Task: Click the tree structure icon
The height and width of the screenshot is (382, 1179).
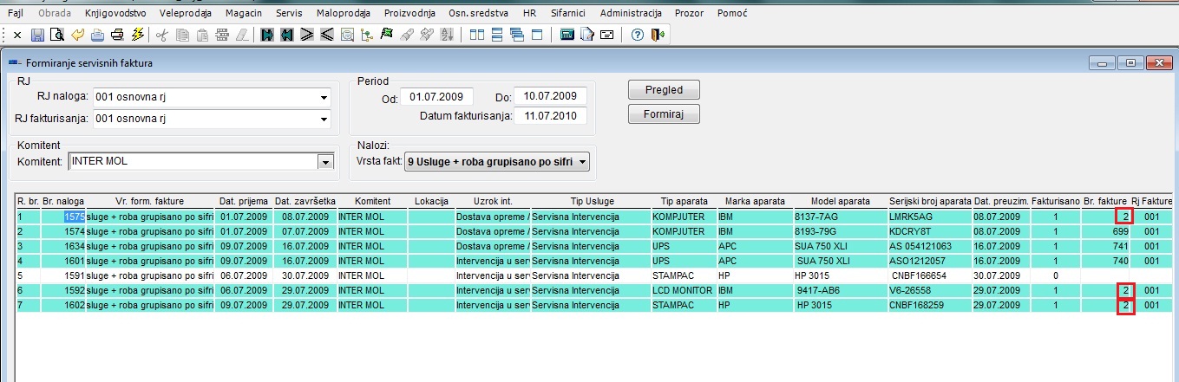Action: click(367, 36)
